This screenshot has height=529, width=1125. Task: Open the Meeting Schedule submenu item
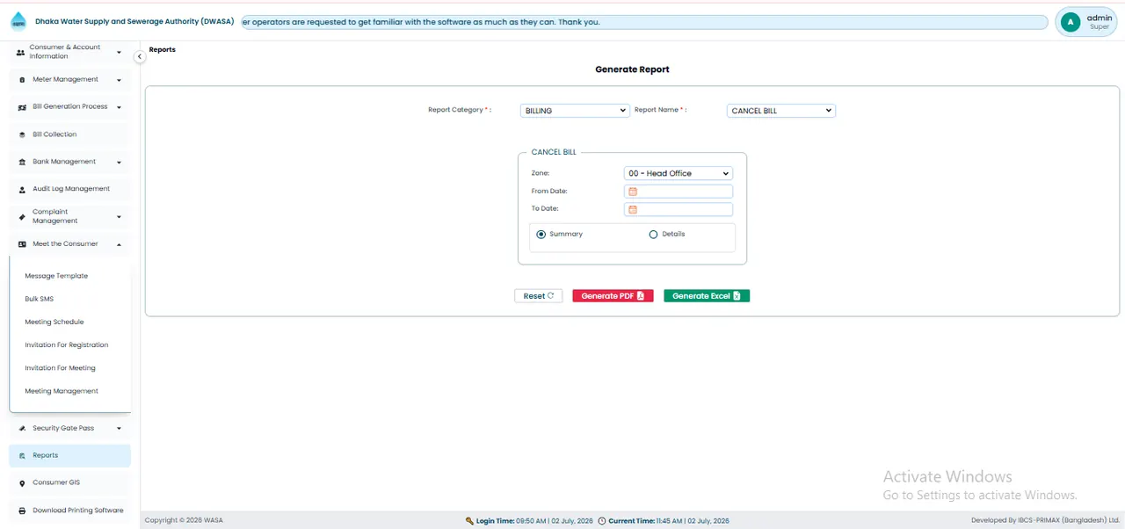[x=54, y=322]
